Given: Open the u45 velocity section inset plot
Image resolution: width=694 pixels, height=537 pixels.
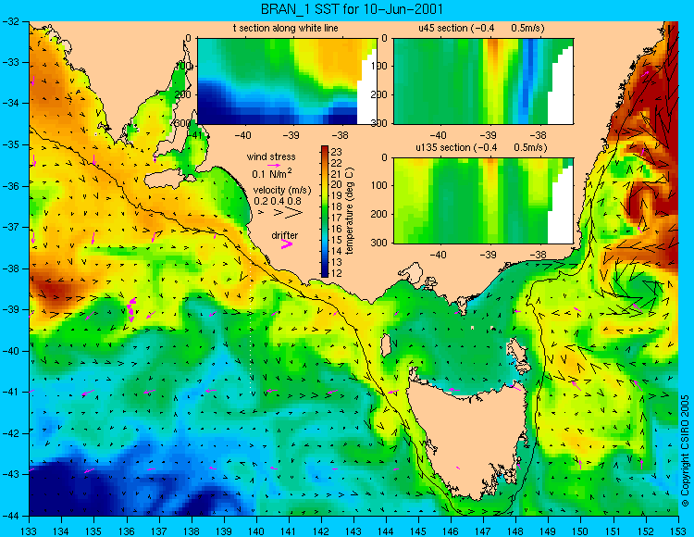Looking at the screenshot, I should [x=483, y=81].
